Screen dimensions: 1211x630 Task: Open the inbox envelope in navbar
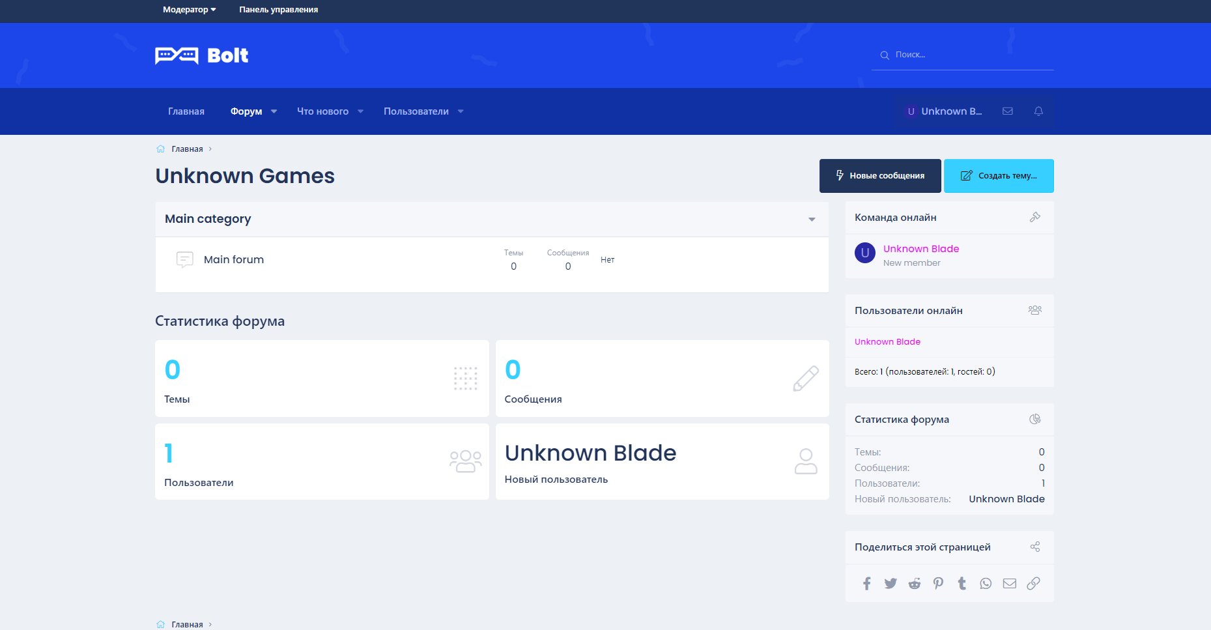click(1008, 111)
